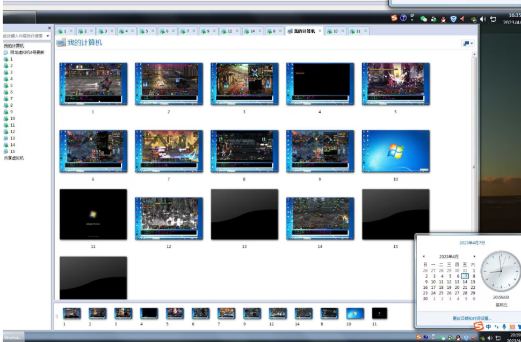Select 我的计算机 root in the library tree

(13, 46)
